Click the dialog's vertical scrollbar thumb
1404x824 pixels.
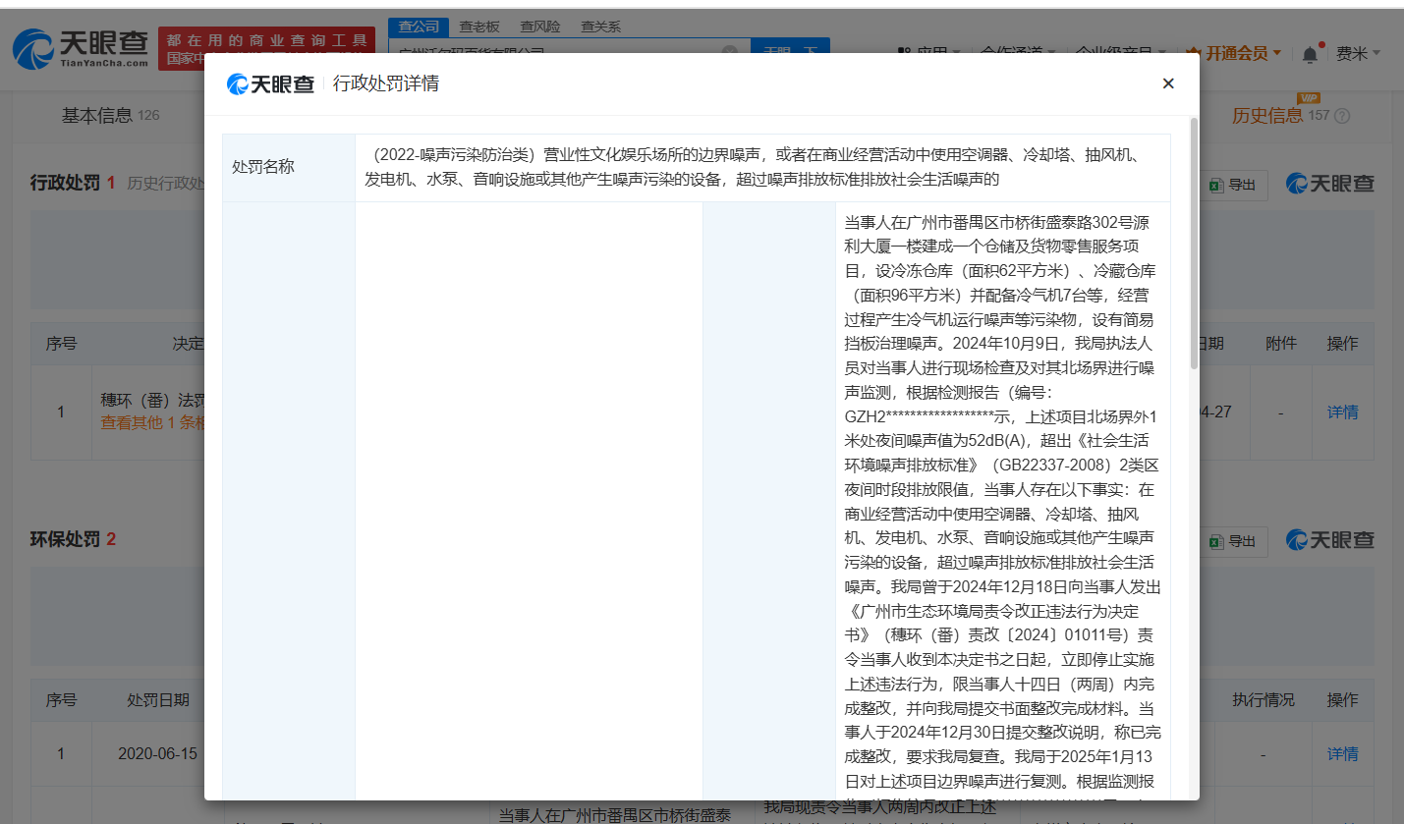pos(1194,244)
